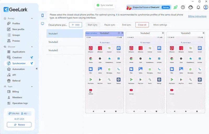
Task: Open the help question mark icon
Action: tap(183, 7)
